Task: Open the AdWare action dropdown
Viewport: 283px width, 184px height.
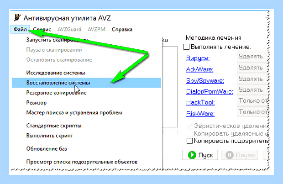Action: click(x=253, y=68)
